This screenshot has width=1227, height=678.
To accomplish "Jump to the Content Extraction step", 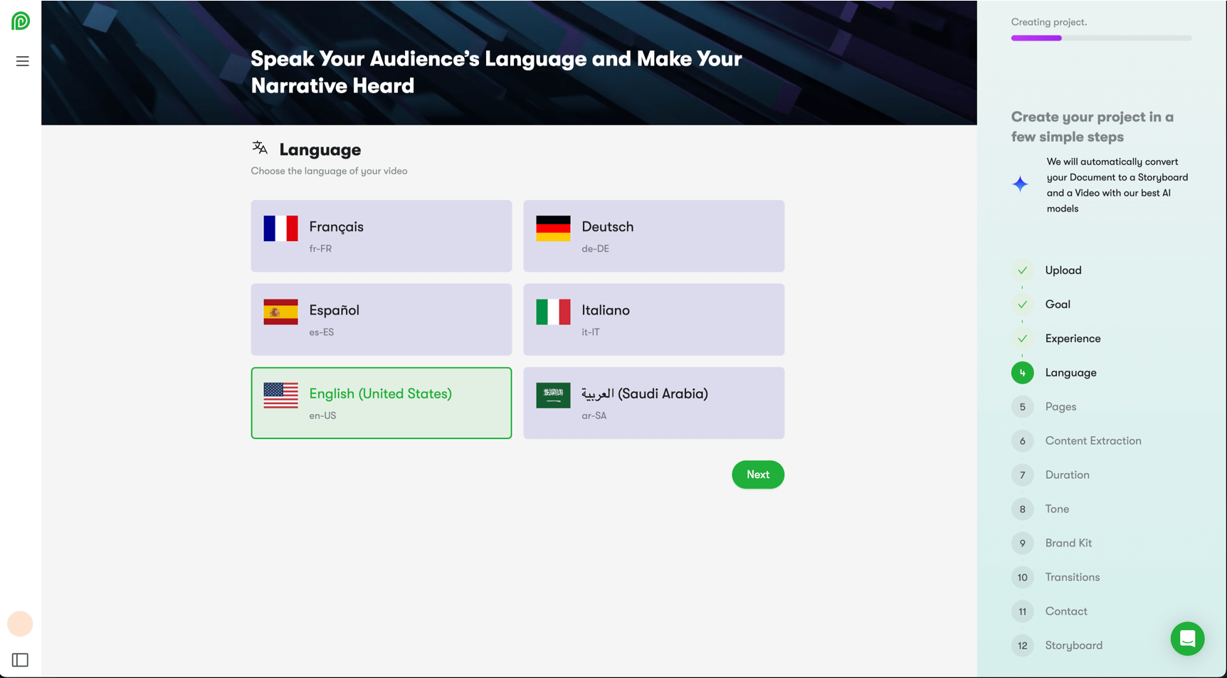I will tap(1093, 441).
